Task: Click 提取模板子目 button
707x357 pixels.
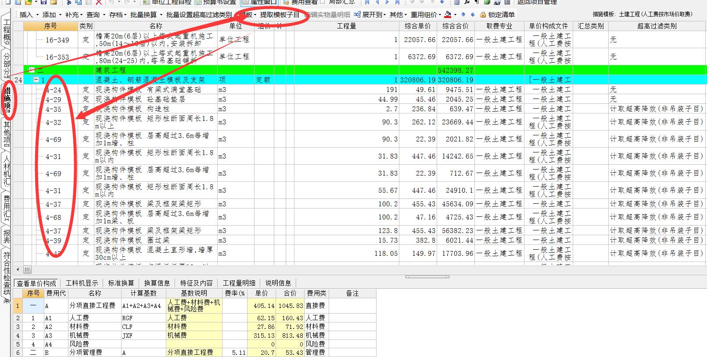Action: pyautogui.click(x=280, y=14)
